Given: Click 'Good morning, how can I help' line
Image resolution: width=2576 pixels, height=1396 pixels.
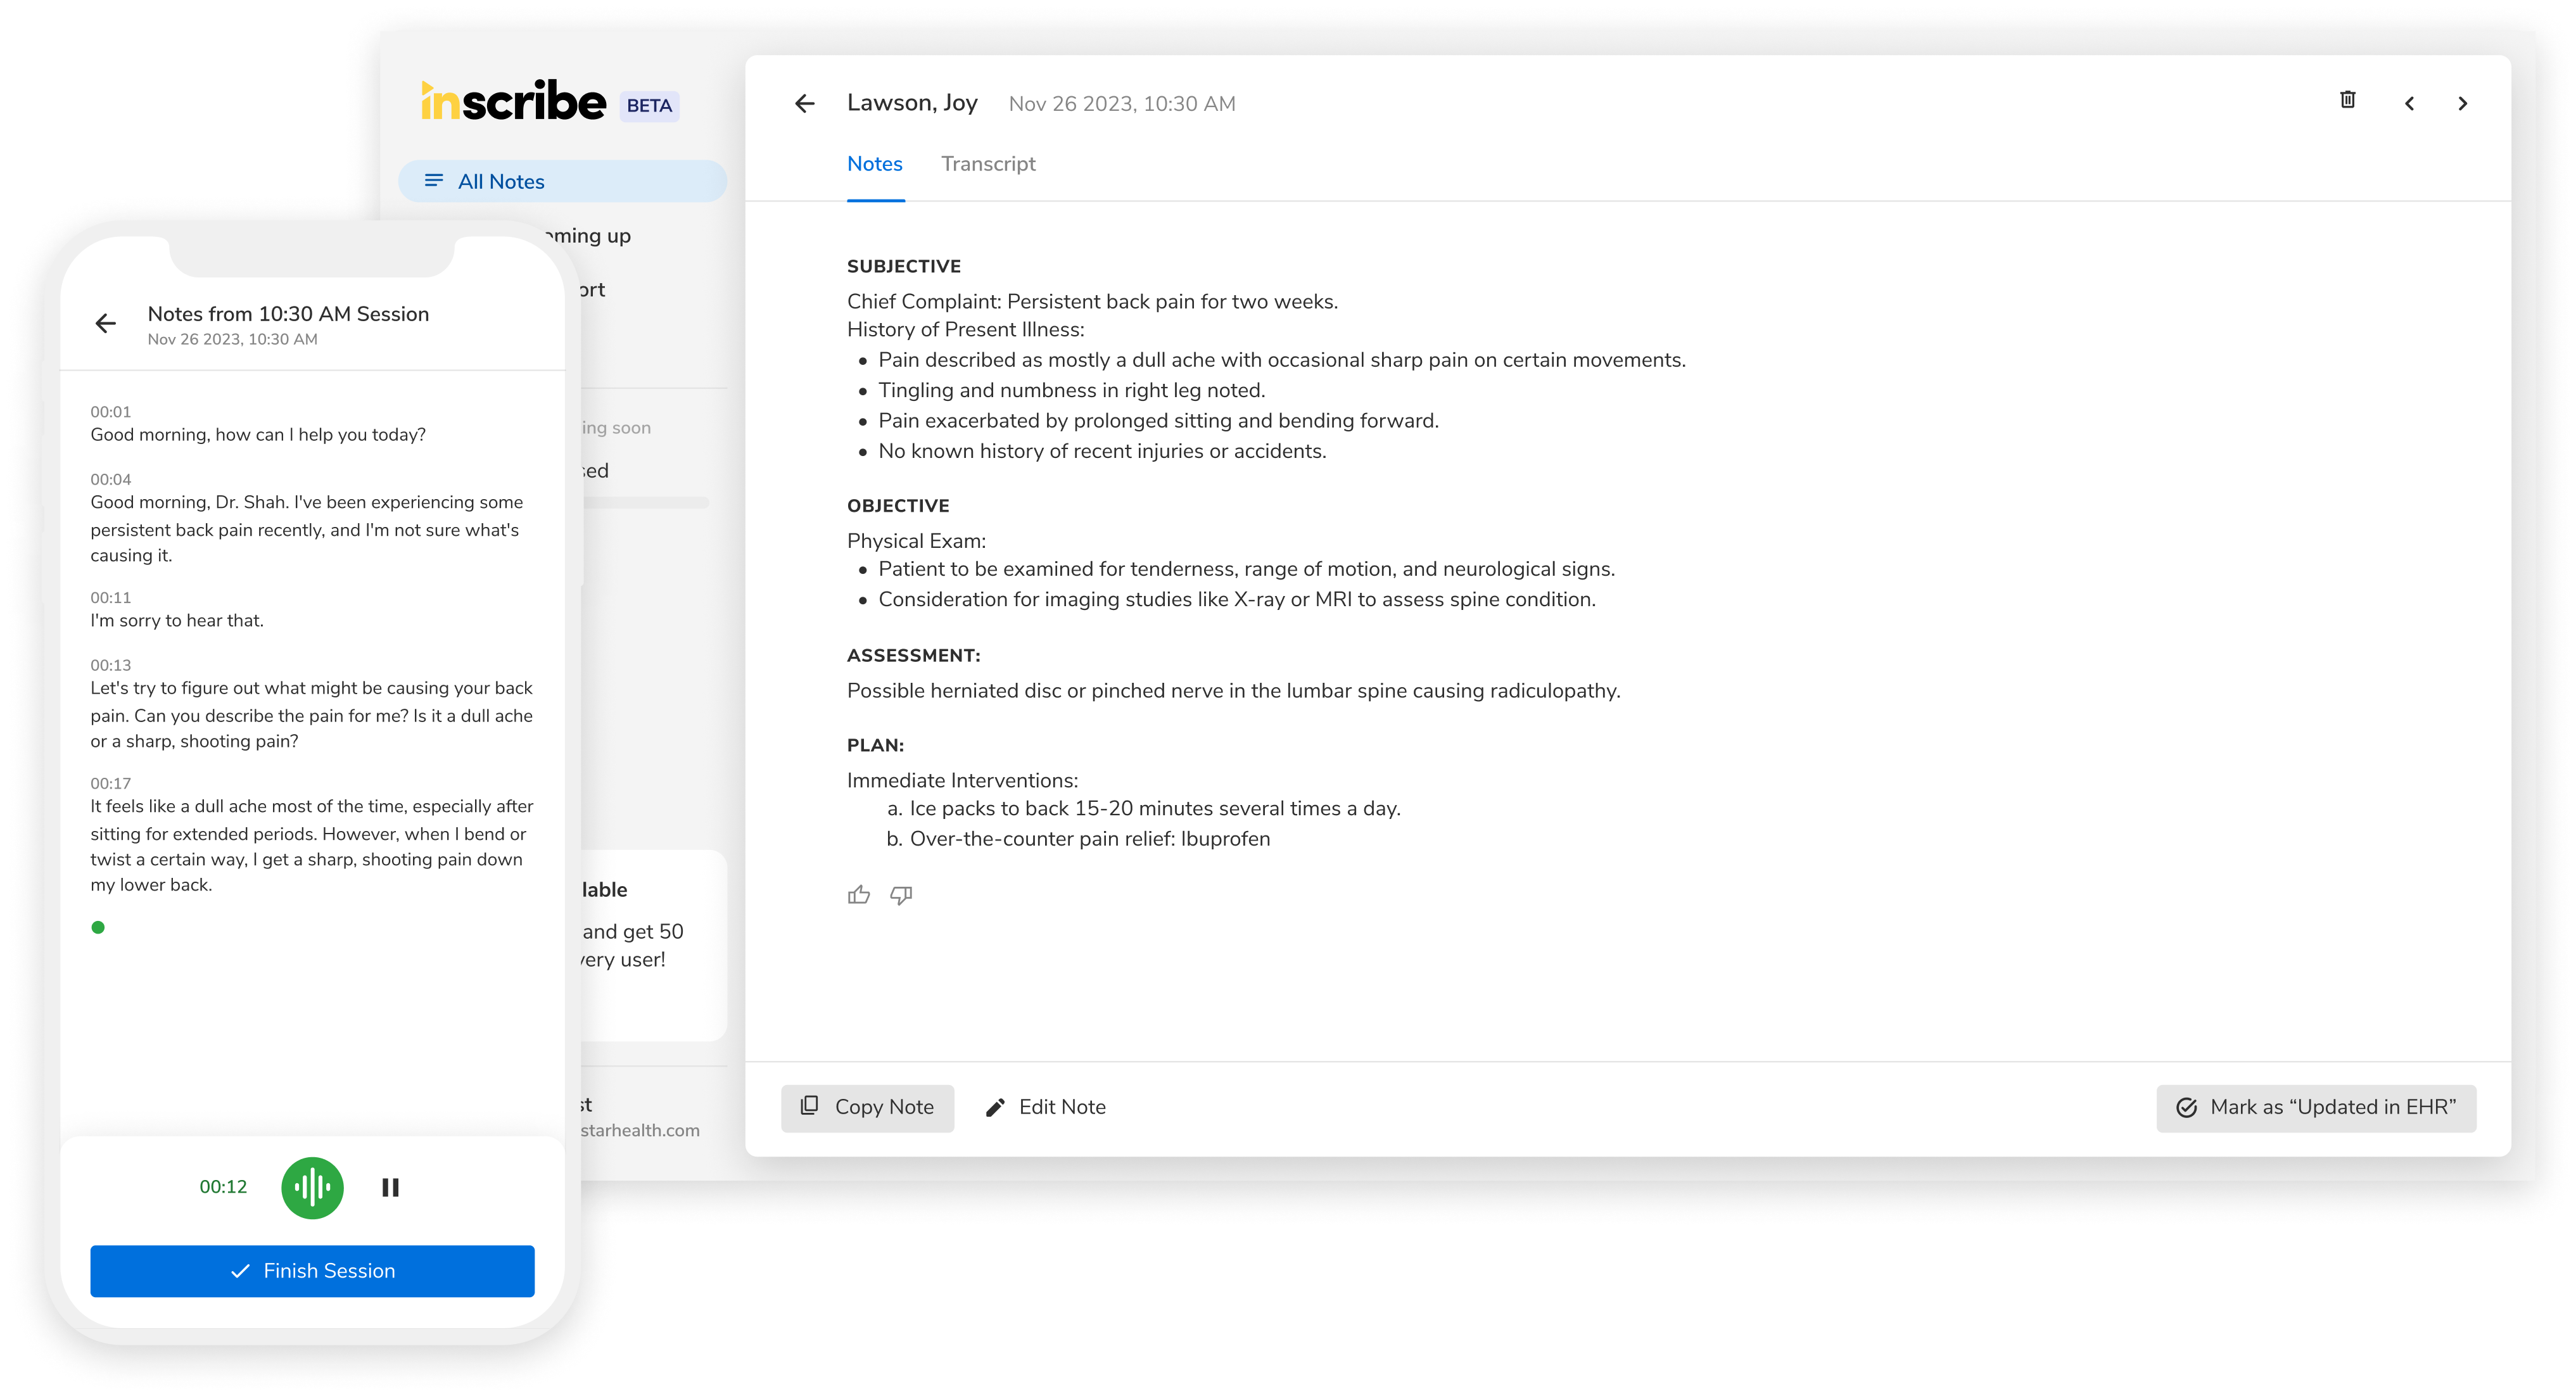Looking at the screenshot, I should point(258,435).
